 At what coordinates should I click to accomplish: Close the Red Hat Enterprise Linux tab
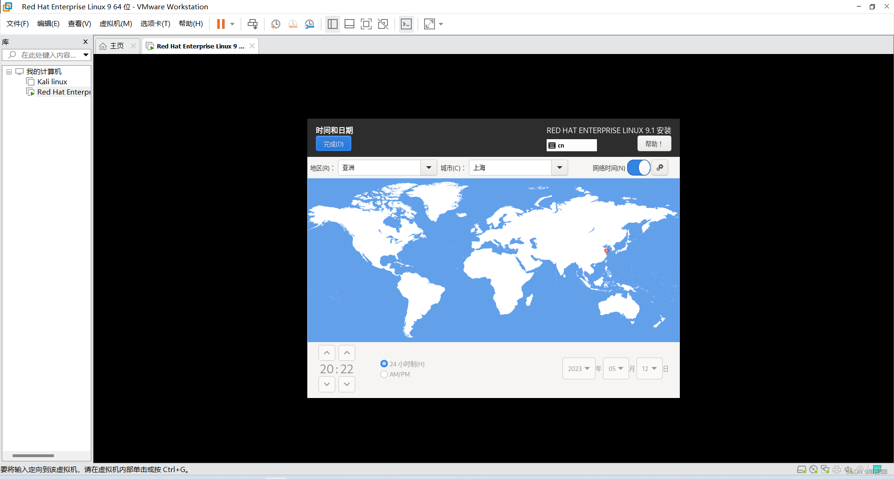(252, 46)
